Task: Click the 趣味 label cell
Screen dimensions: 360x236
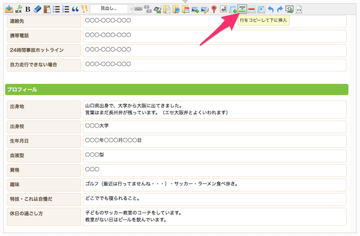Action: tap(44, 184)
